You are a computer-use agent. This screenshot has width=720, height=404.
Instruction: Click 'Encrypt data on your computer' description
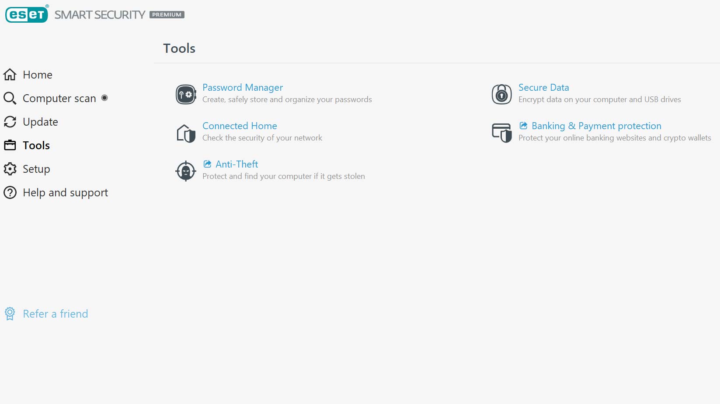click(x=600, y=99)
